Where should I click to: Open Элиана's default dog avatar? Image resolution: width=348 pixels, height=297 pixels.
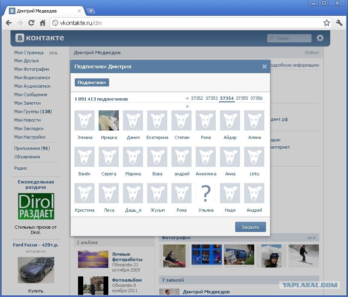point(84,120)
